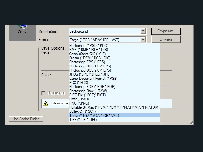Open the file name dropdown arrow
Screen dimensions: 203x152
143,31
